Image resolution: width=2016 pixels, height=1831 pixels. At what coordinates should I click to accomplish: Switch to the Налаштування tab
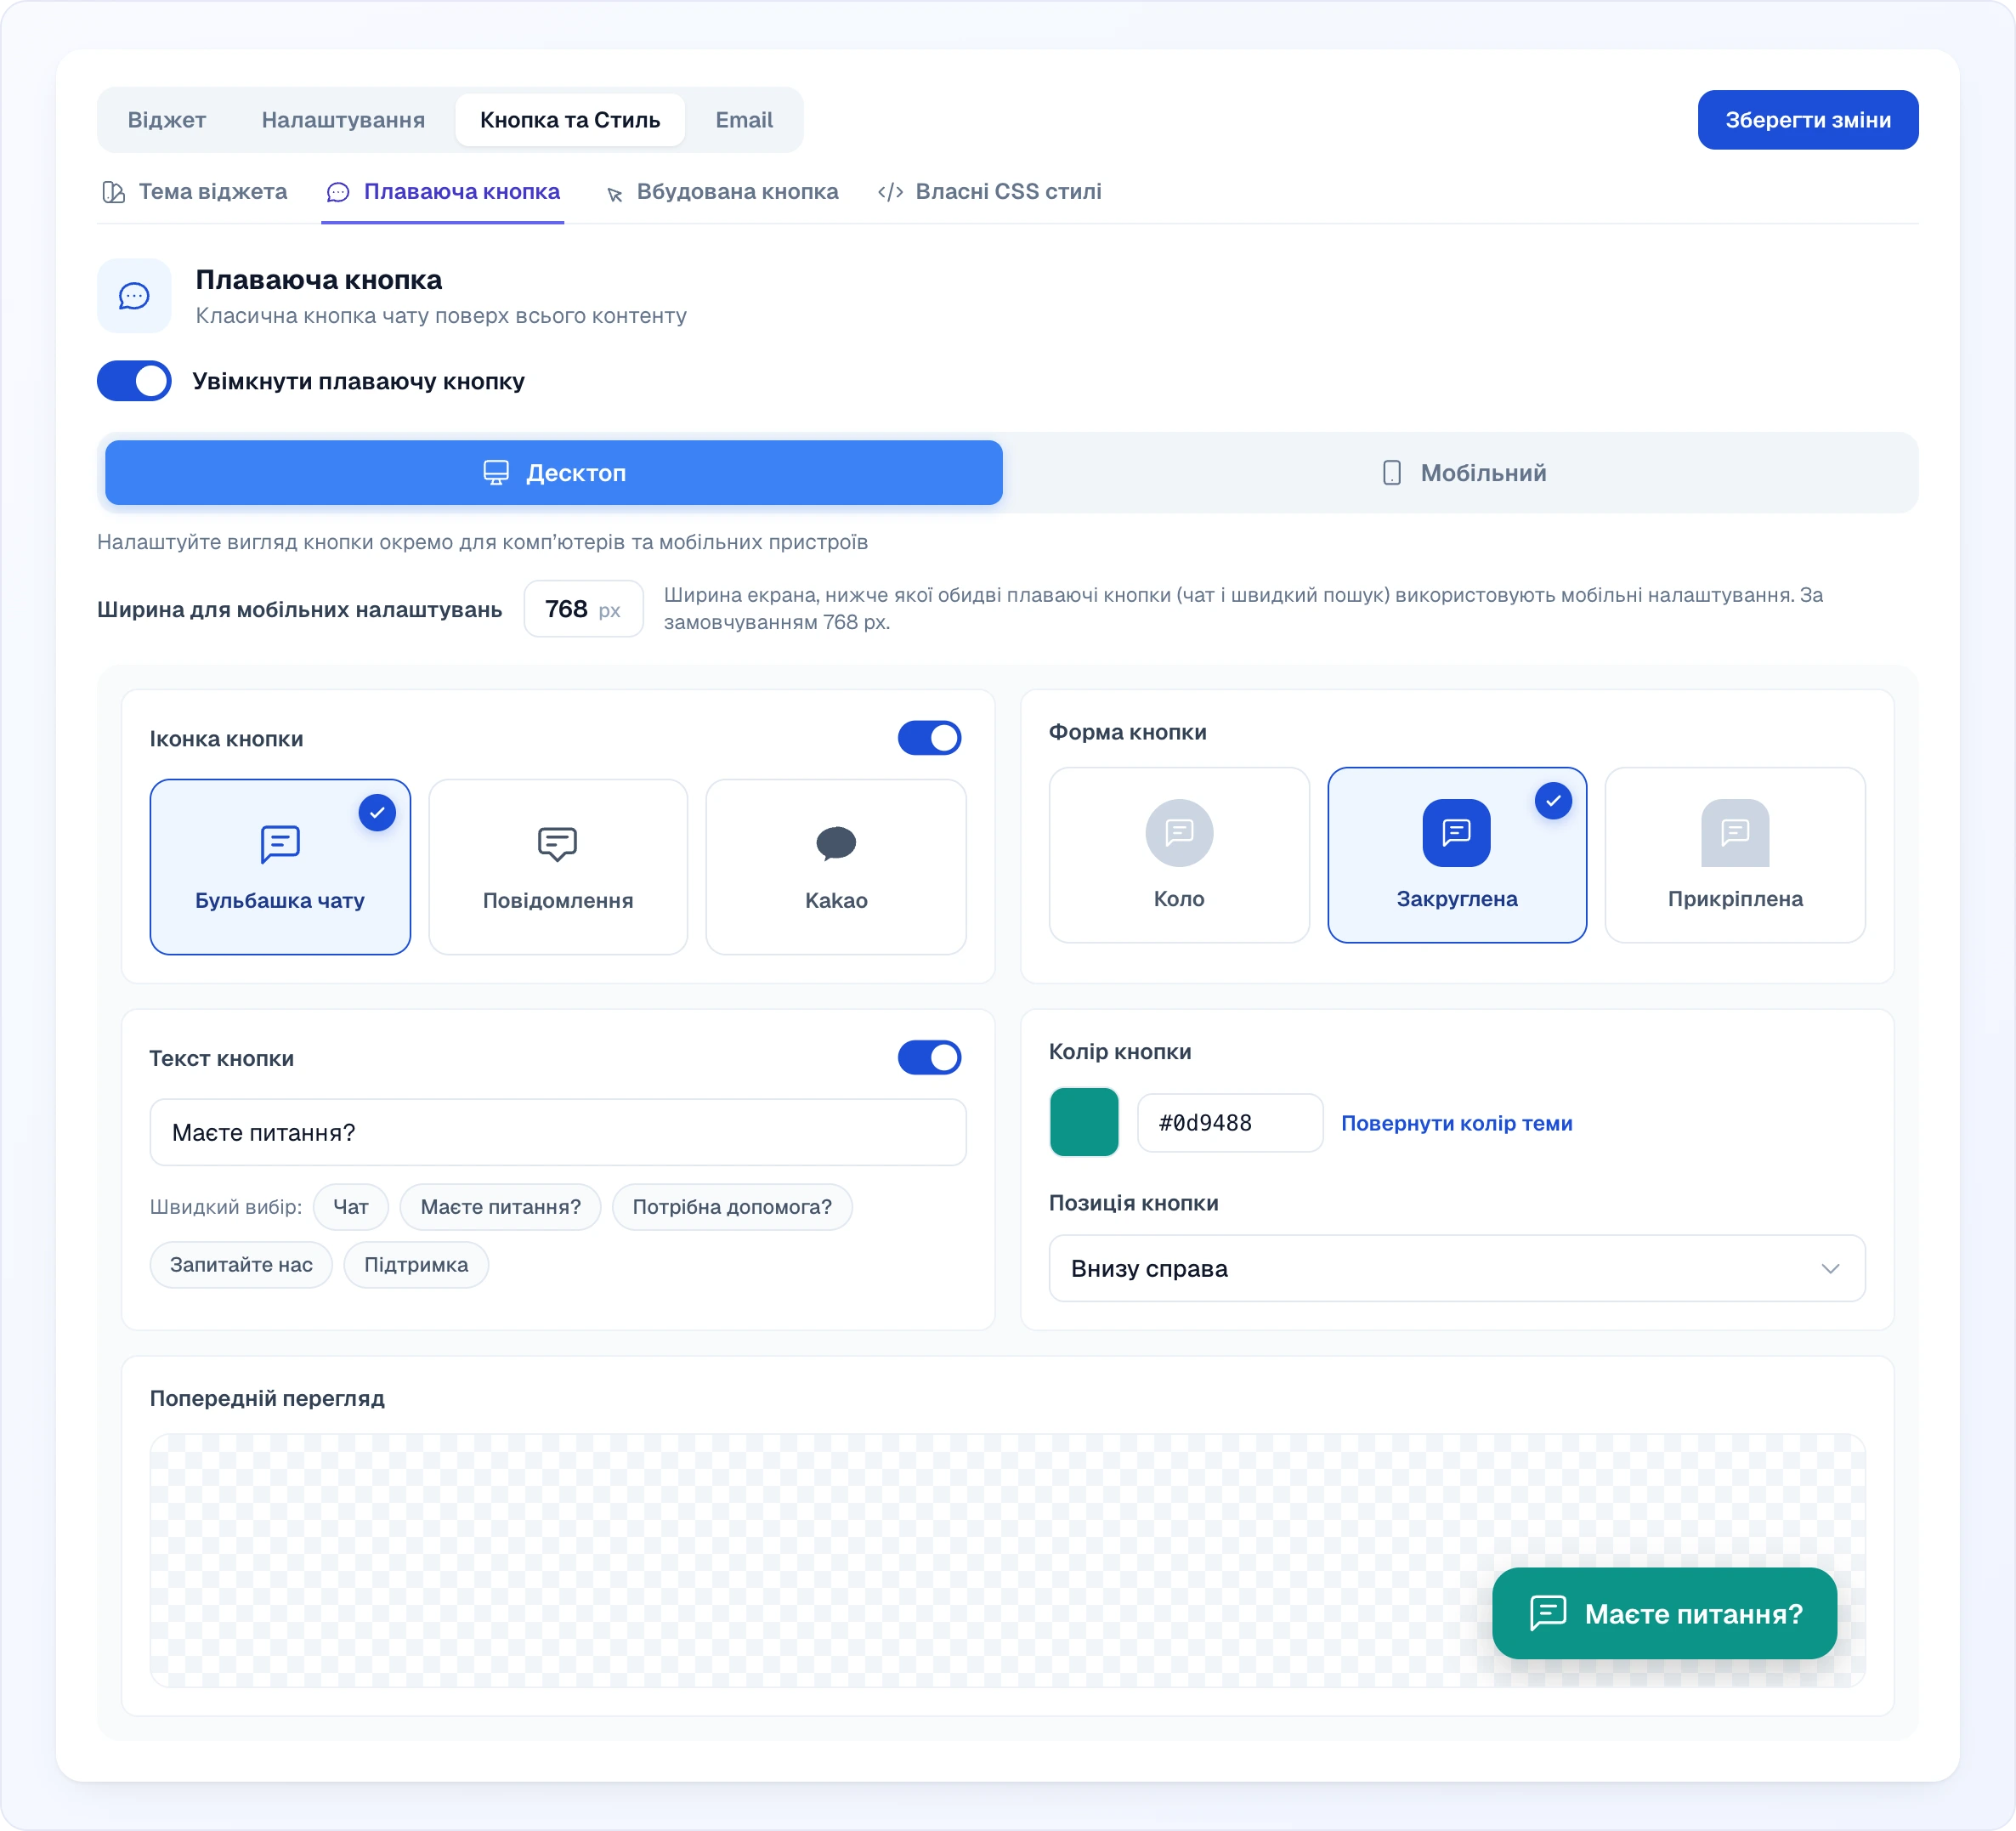click(x=343, y=120)
